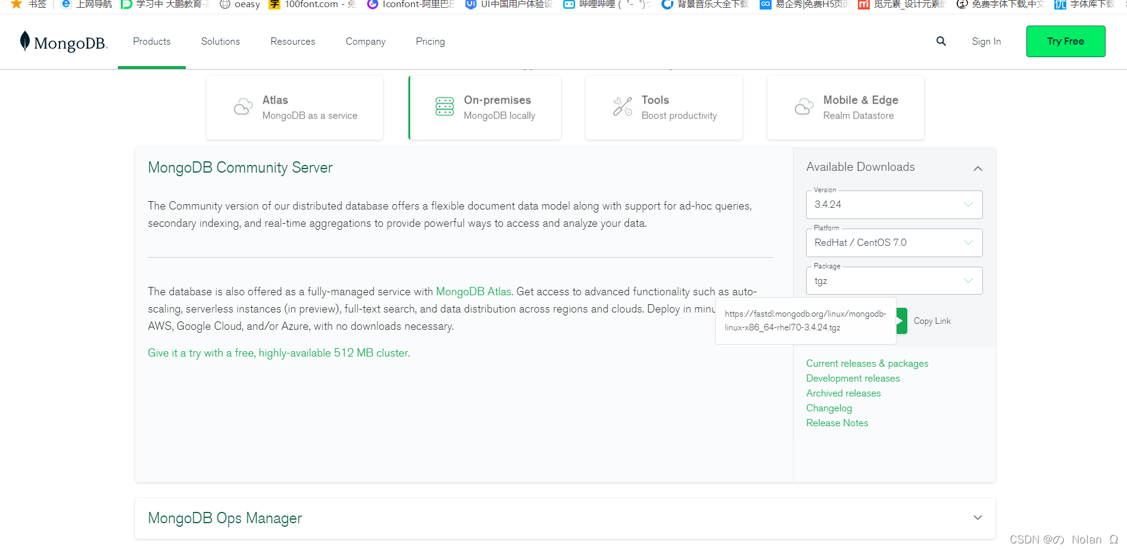This screenshot has width=1127, height=550.
Task: Click the fastdl.mongodb.org download URL tooltip
Action: point(806,321)
